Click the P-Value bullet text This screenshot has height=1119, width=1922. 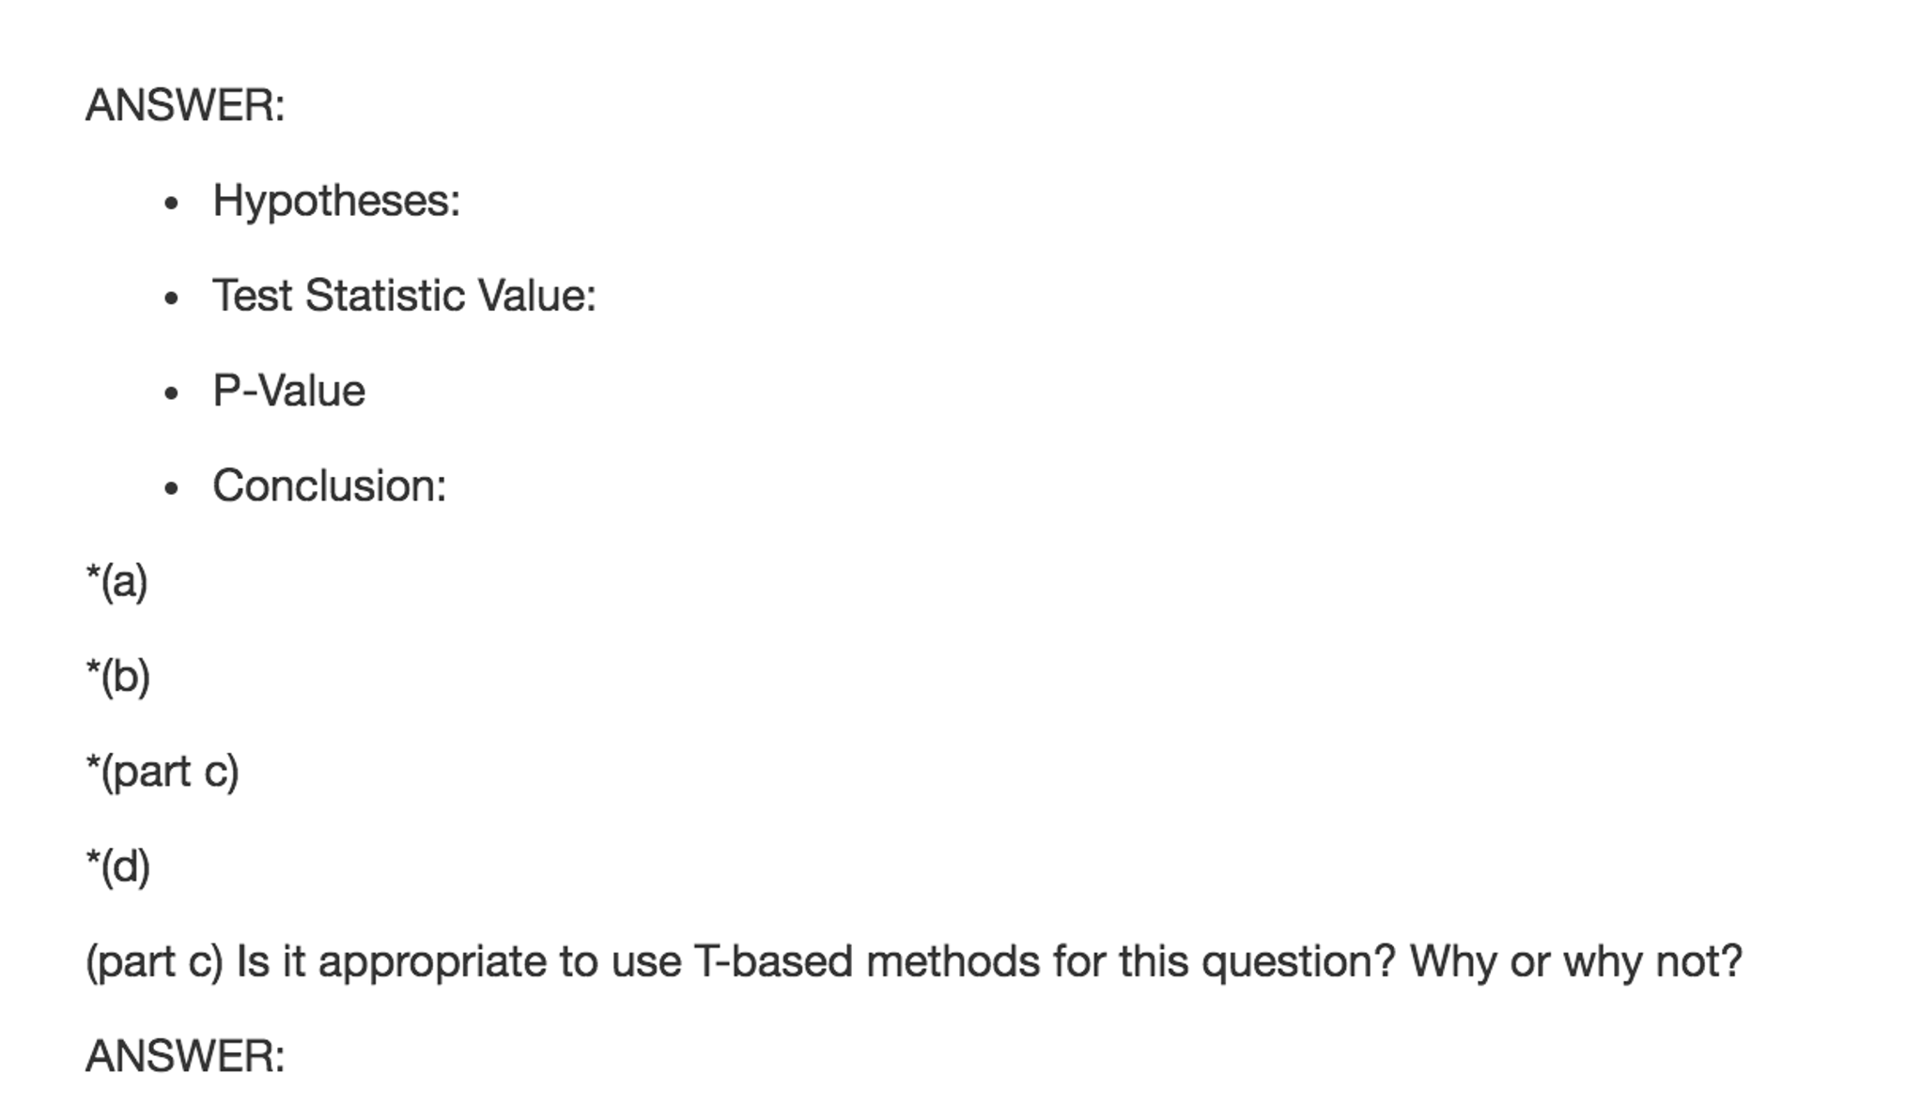(288, 391)
